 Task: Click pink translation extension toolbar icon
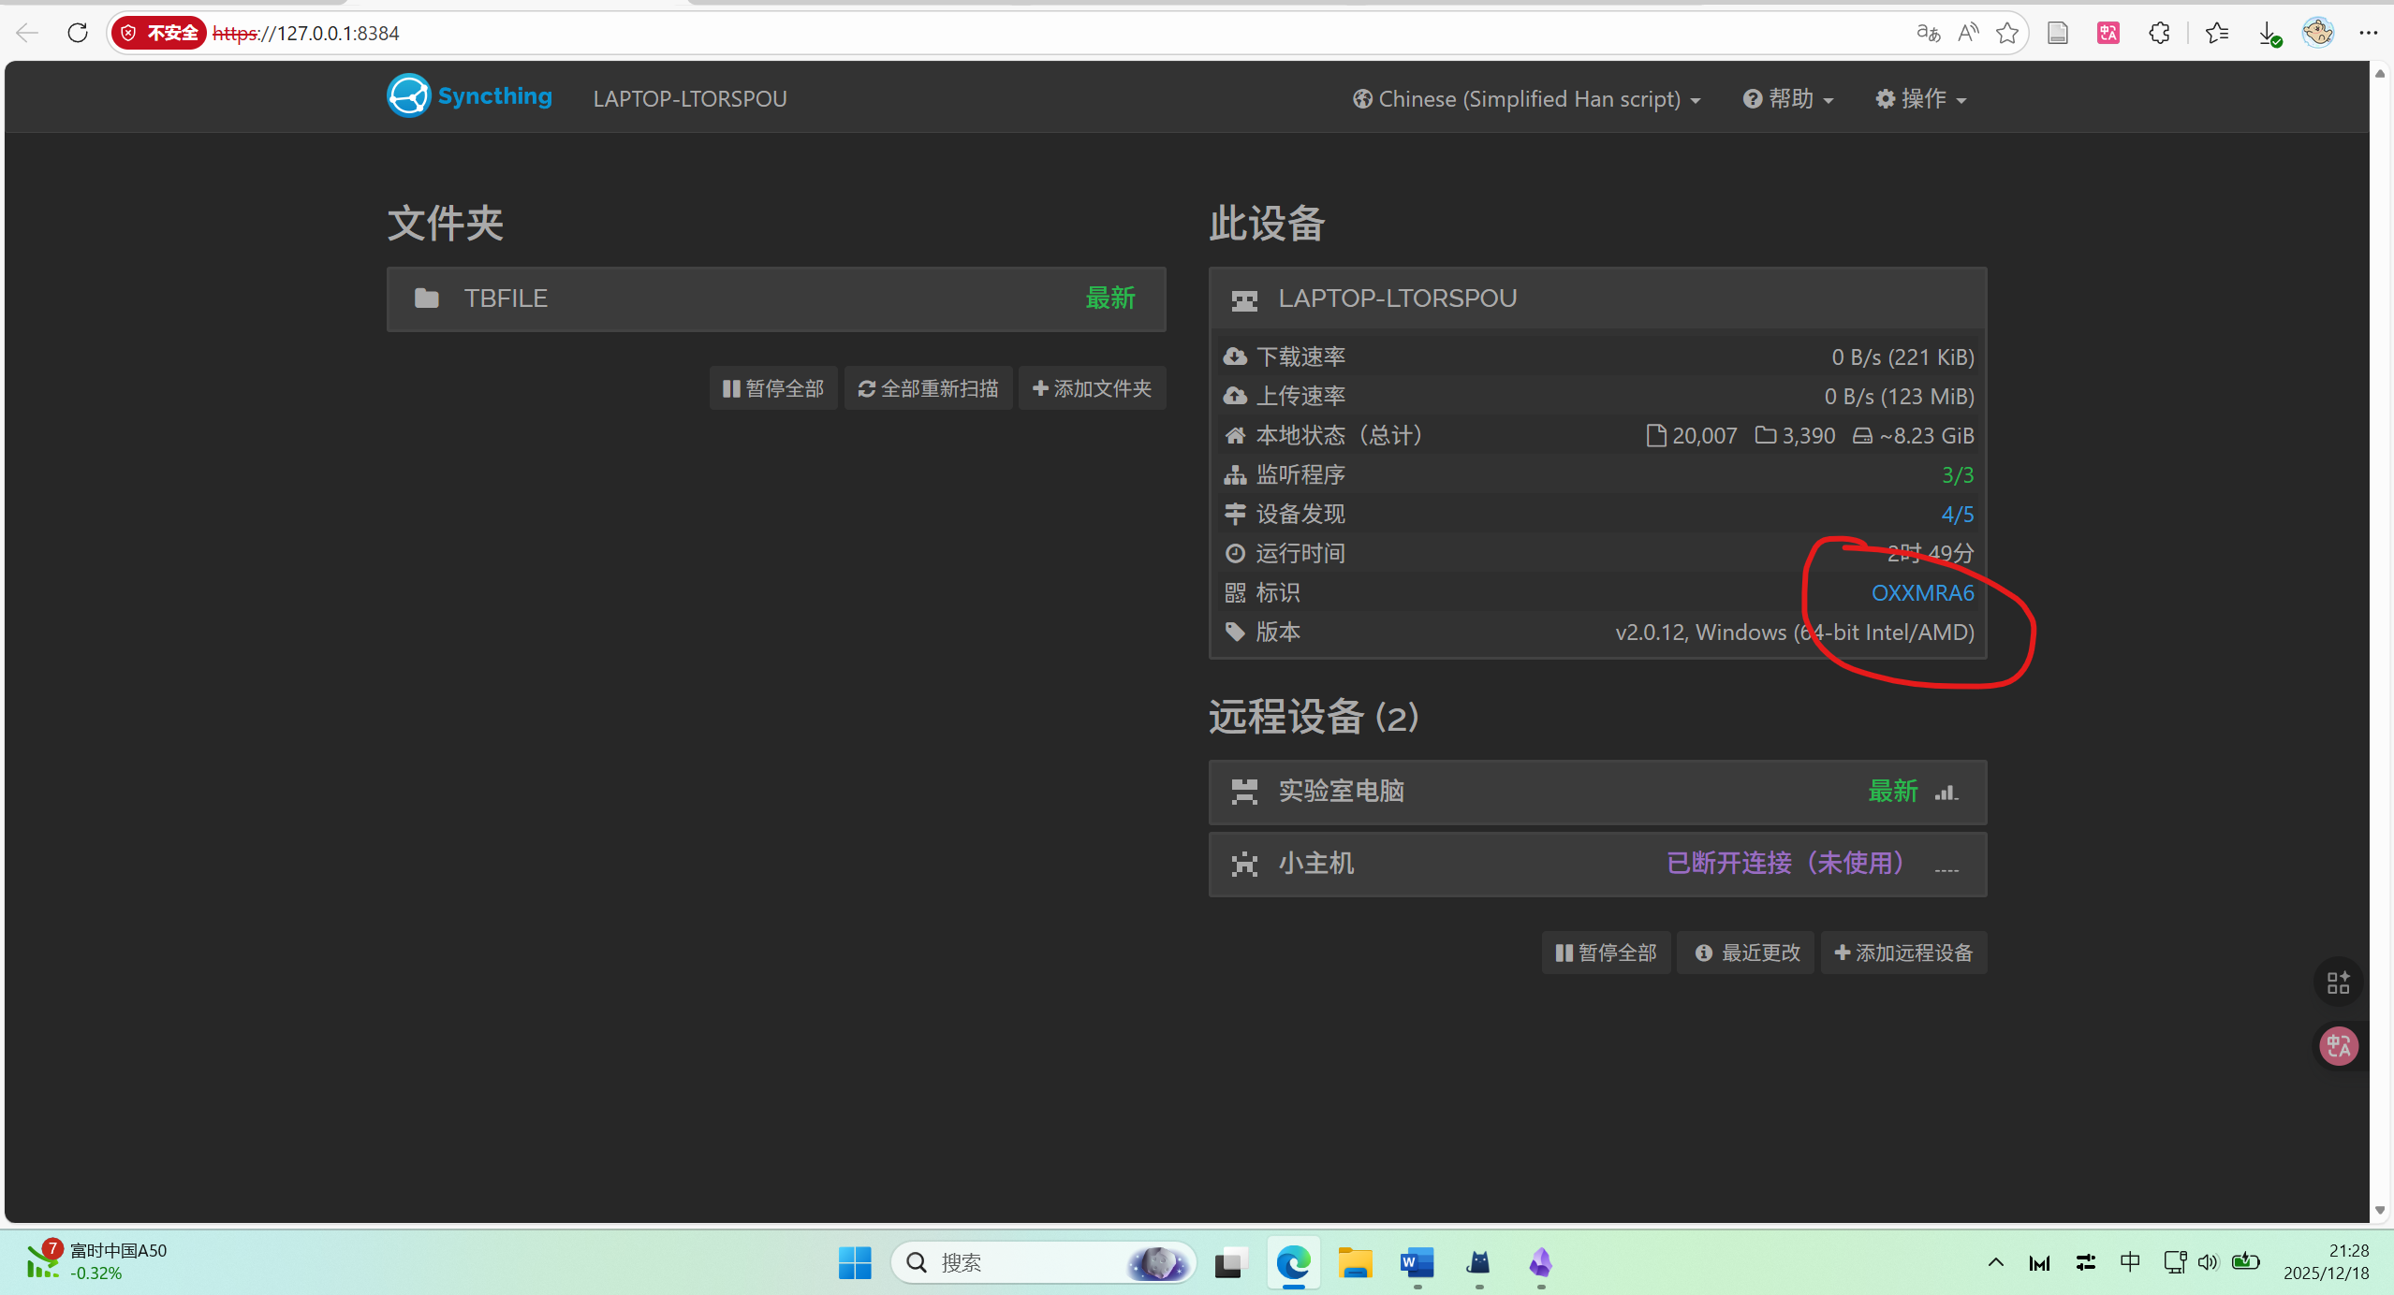click(x=2108, y=33)
